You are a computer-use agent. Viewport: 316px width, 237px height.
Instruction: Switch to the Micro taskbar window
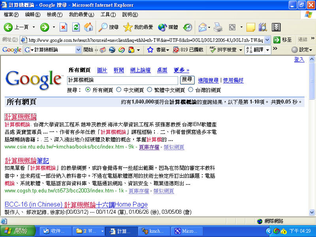pyautogui.click(x=186, y=231)
